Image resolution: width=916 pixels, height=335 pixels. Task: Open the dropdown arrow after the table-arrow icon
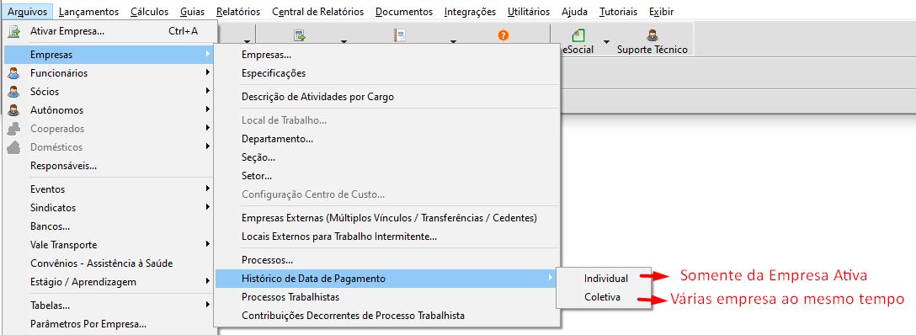343,41
